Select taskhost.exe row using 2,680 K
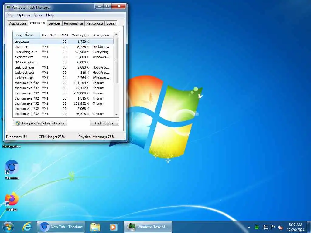The image size is (311, 233). (x=63, y=67)
